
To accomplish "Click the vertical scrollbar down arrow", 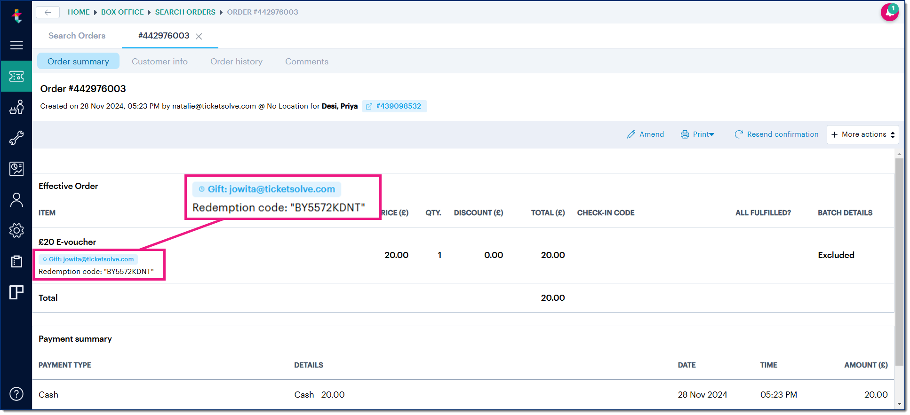I will pyautogui.click(x=899, y=404).
